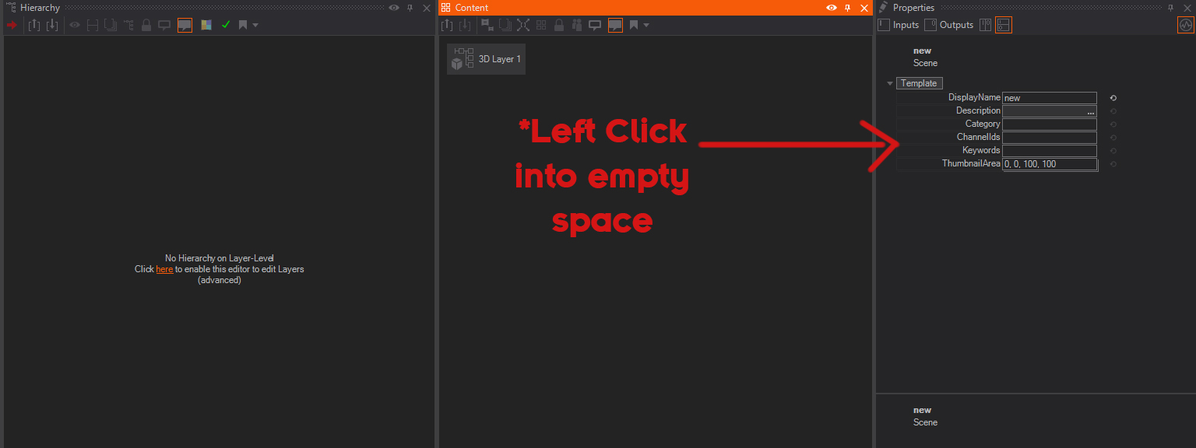The image size is (1196, 448).
Task: Click the lock icon in Content toolbar
Action: tap(558, 25)
